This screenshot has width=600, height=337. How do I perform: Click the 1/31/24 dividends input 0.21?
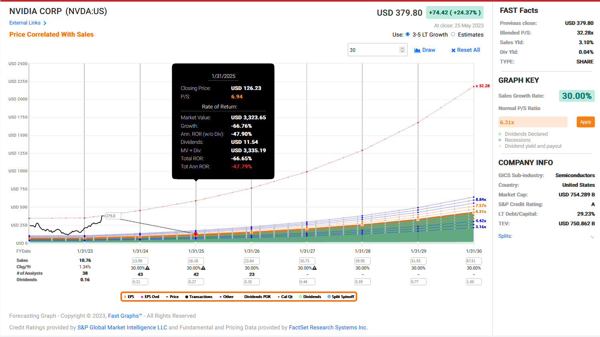click(140, 282)
